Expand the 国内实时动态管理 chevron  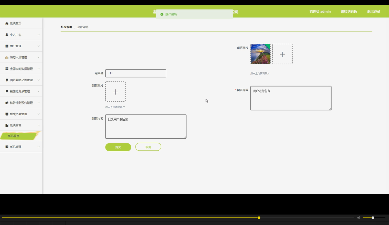38,80
